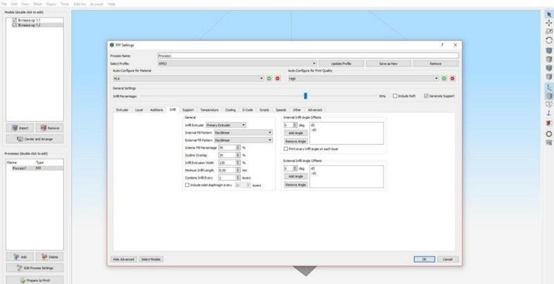The width and height of the screenshot is (554, 284).
Task: Click the Update Profile button
Action: [353, 63]
